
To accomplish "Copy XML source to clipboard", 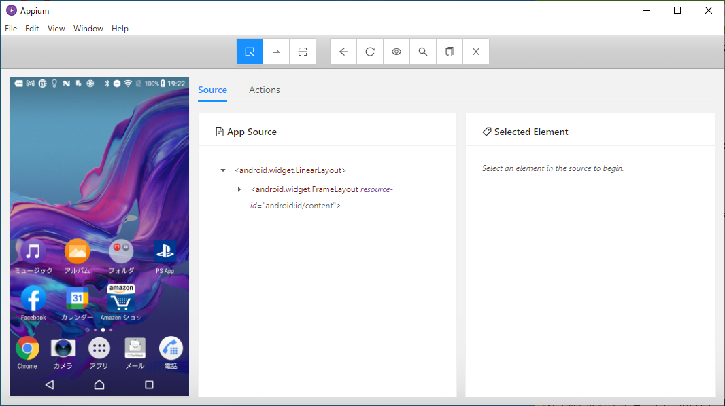I will [449, 52].
